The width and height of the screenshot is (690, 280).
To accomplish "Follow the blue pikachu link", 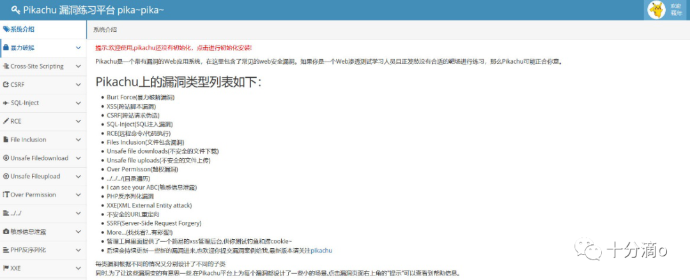I will (321, 251).
